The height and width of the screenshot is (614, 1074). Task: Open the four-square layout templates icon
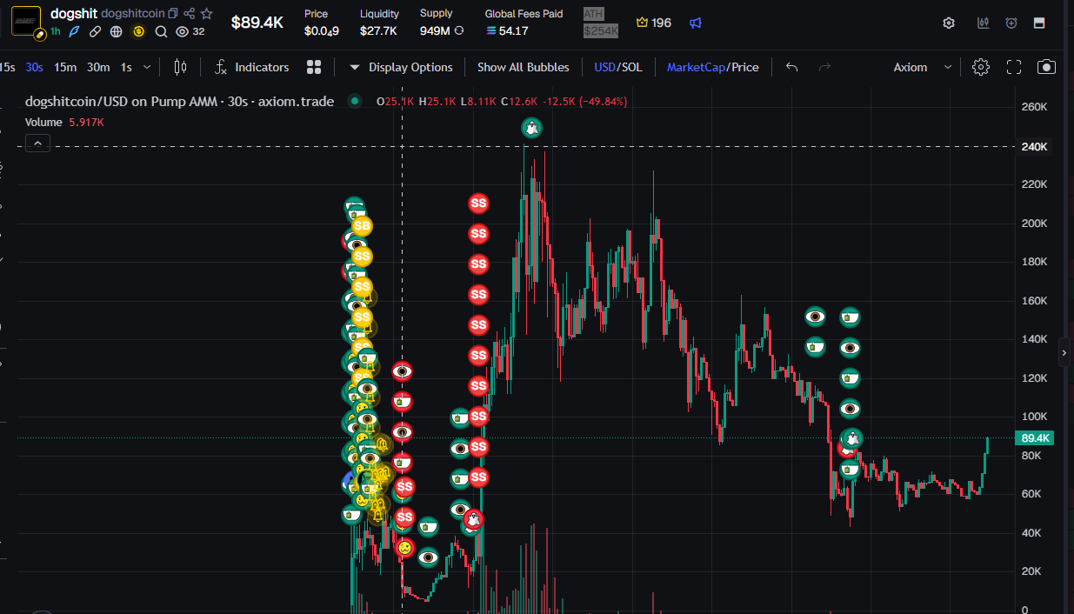point(314,67)
